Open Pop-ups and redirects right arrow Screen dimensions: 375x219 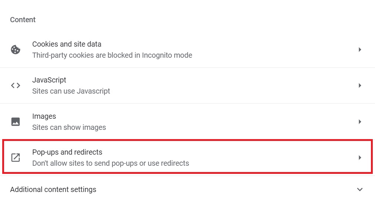click(360, 158)
